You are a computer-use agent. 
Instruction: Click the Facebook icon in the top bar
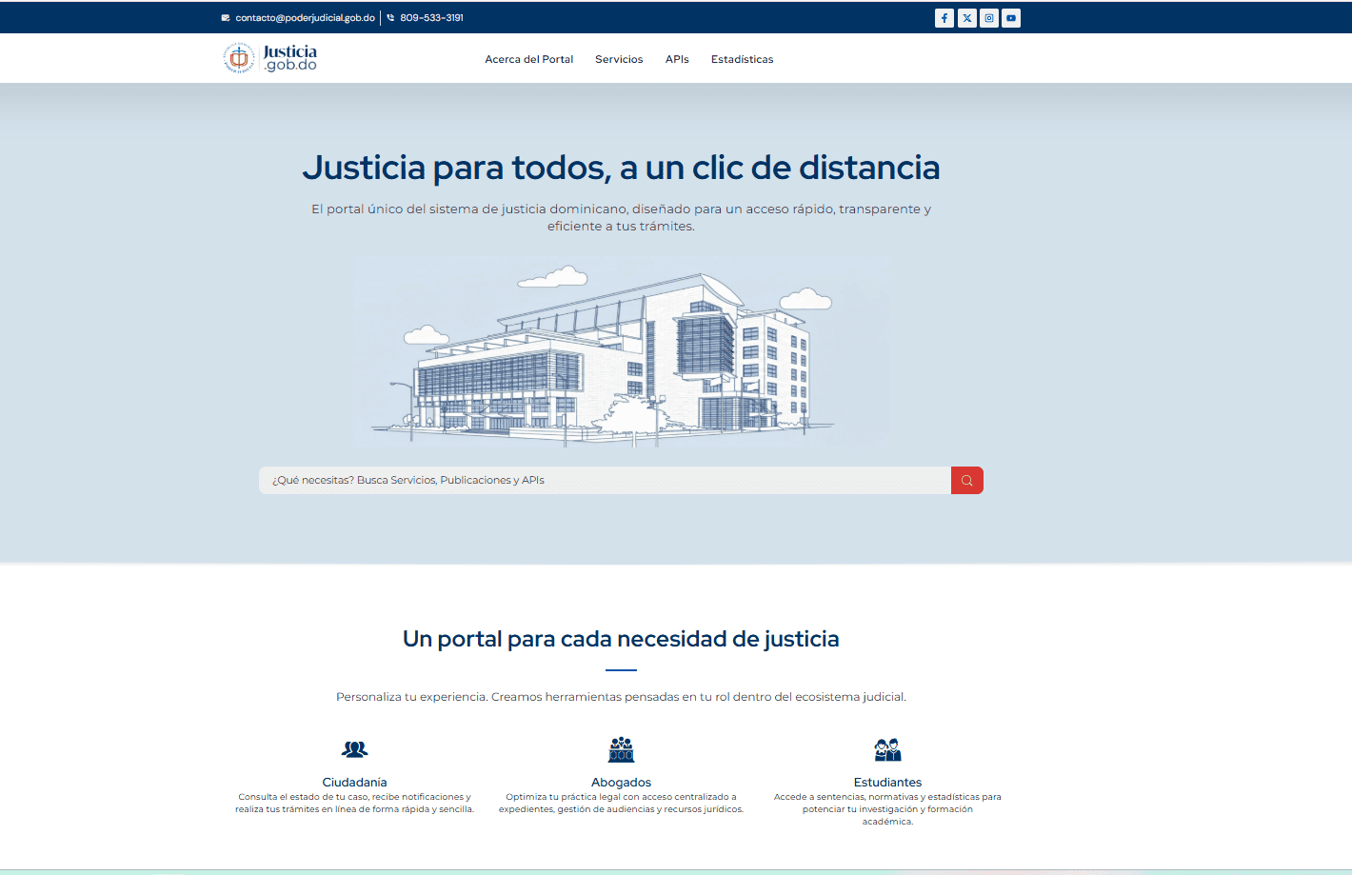point(944,17)
